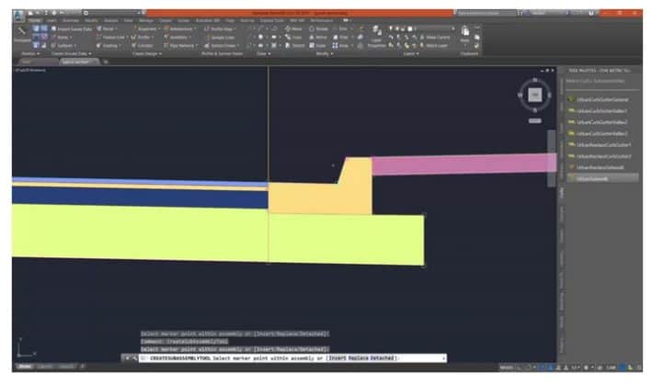
Task: Click Make Current layer button
Action: pyautogui.click(x=435, y=38)
